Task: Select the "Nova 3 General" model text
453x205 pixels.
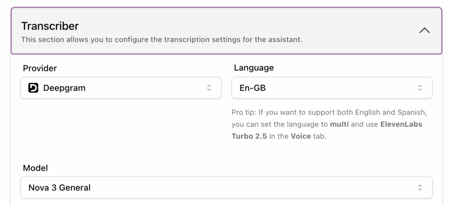Action: click(59, 188)
